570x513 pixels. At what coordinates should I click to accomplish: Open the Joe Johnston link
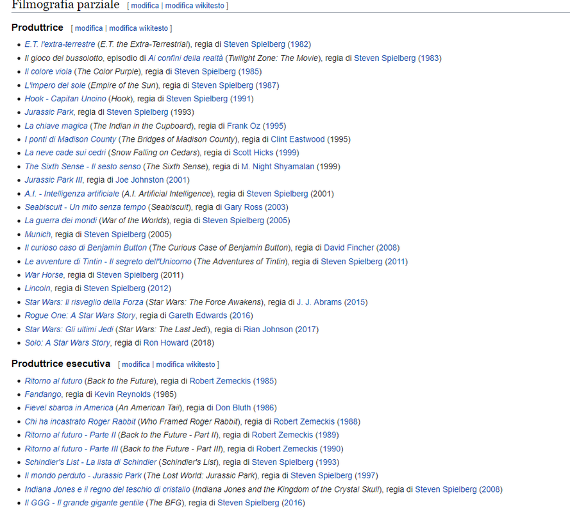(140, 180)
